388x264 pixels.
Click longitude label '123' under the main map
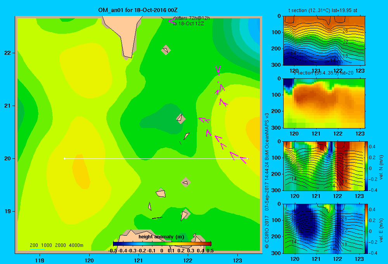(237, 260)
